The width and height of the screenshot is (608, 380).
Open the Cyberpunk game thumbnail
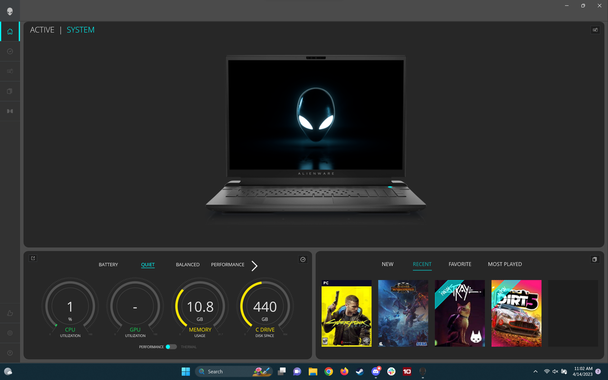(347, 313)
